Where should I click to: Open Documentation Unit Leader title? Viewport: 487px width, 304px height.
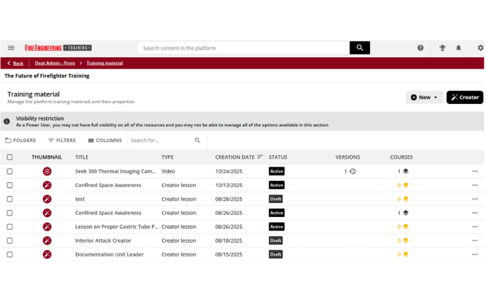coord(110,254)
